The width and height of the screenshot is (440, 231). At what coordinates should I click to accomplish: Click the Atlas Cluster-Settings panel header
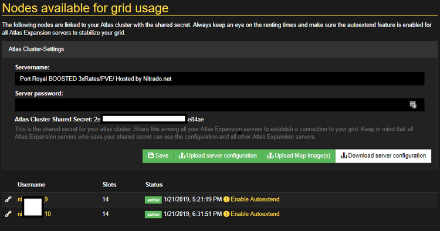click(x=220, y=49)
